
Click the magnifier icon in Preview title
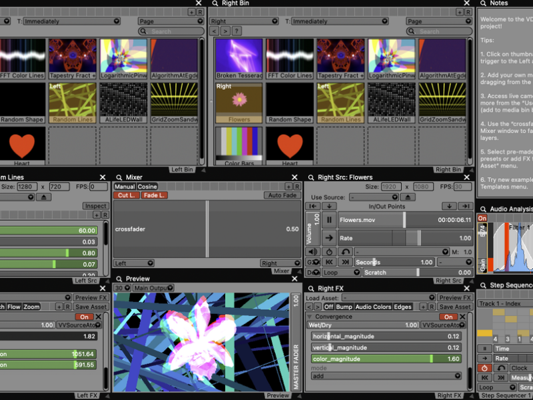119,279
